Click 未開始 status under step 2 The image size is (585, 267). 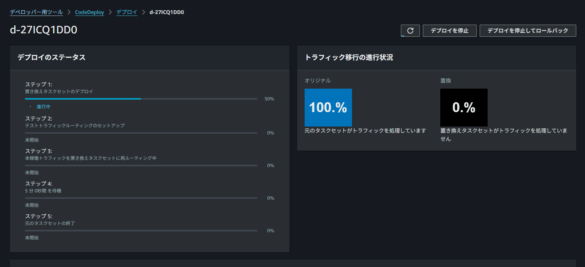[32, 140]
